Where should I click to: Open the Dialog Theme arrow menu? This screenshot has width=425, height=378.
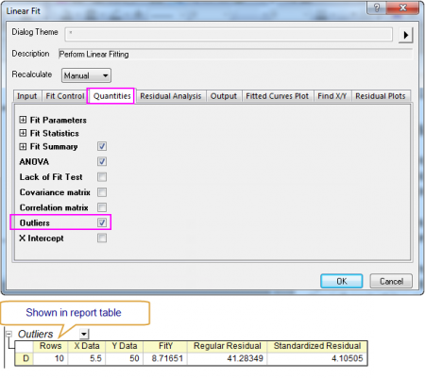click(405, 35)
